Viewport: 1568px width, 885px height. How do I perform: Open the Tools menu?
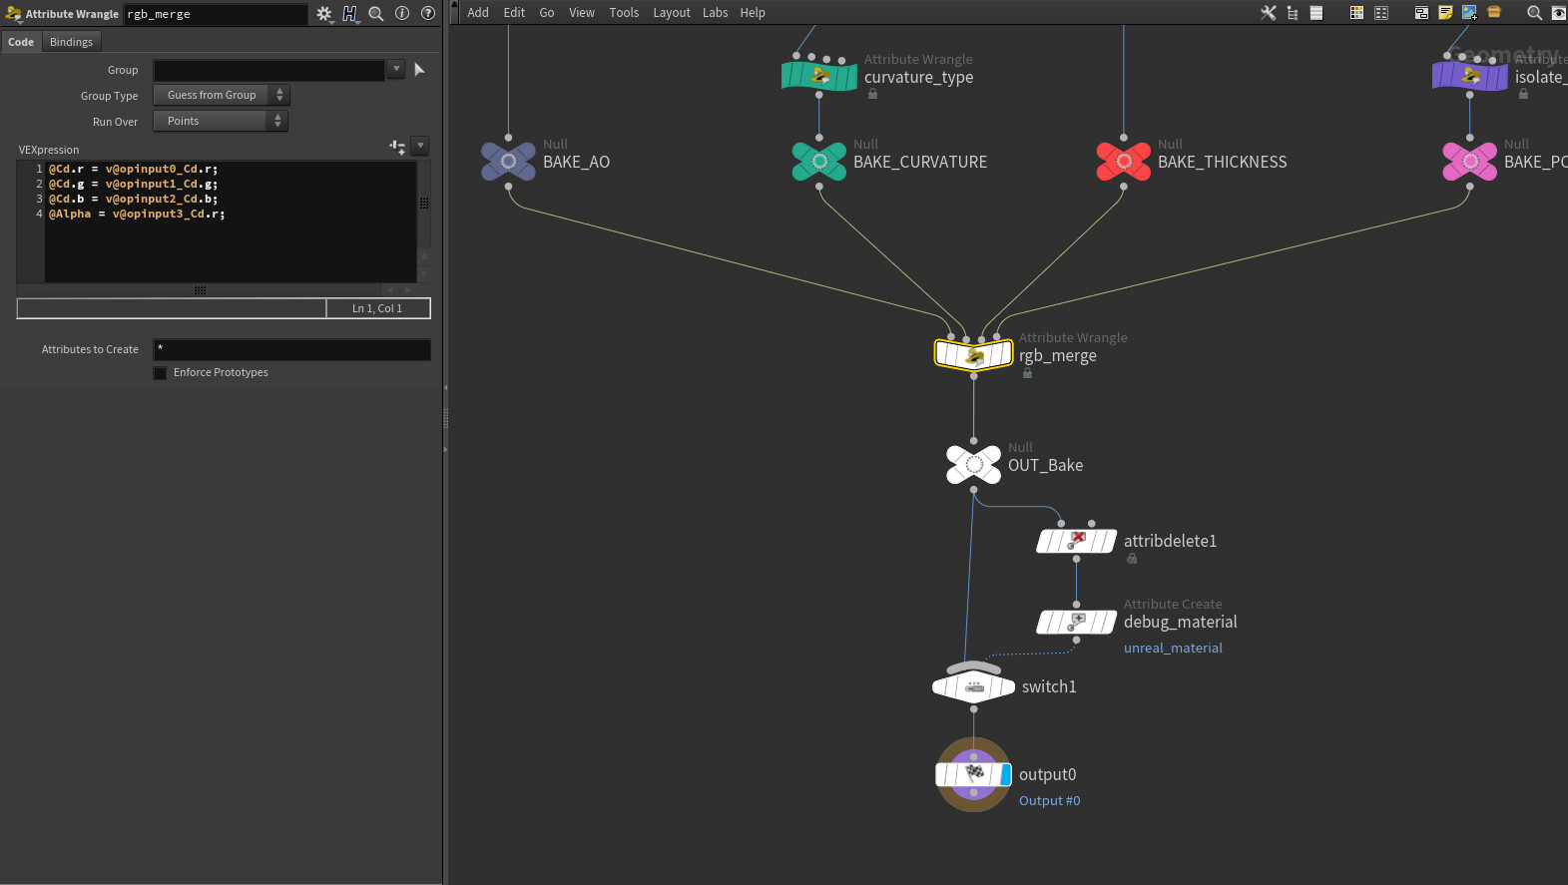(624, 13)
